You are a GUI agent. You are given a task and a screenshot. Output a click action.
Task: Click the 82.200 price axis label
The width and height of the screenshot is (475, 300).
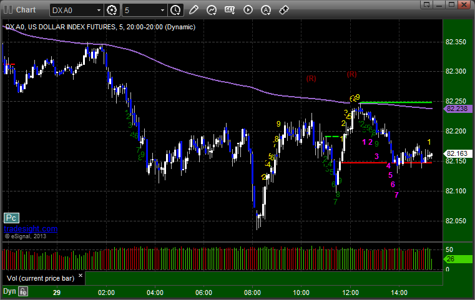456,131
